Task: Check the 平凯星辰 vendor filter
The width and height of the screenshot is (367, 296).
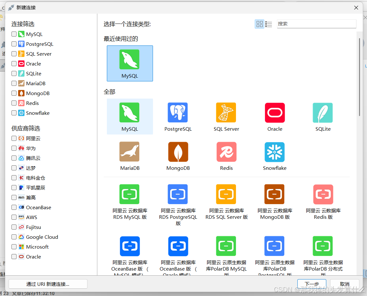Action: tap(14, 188)
